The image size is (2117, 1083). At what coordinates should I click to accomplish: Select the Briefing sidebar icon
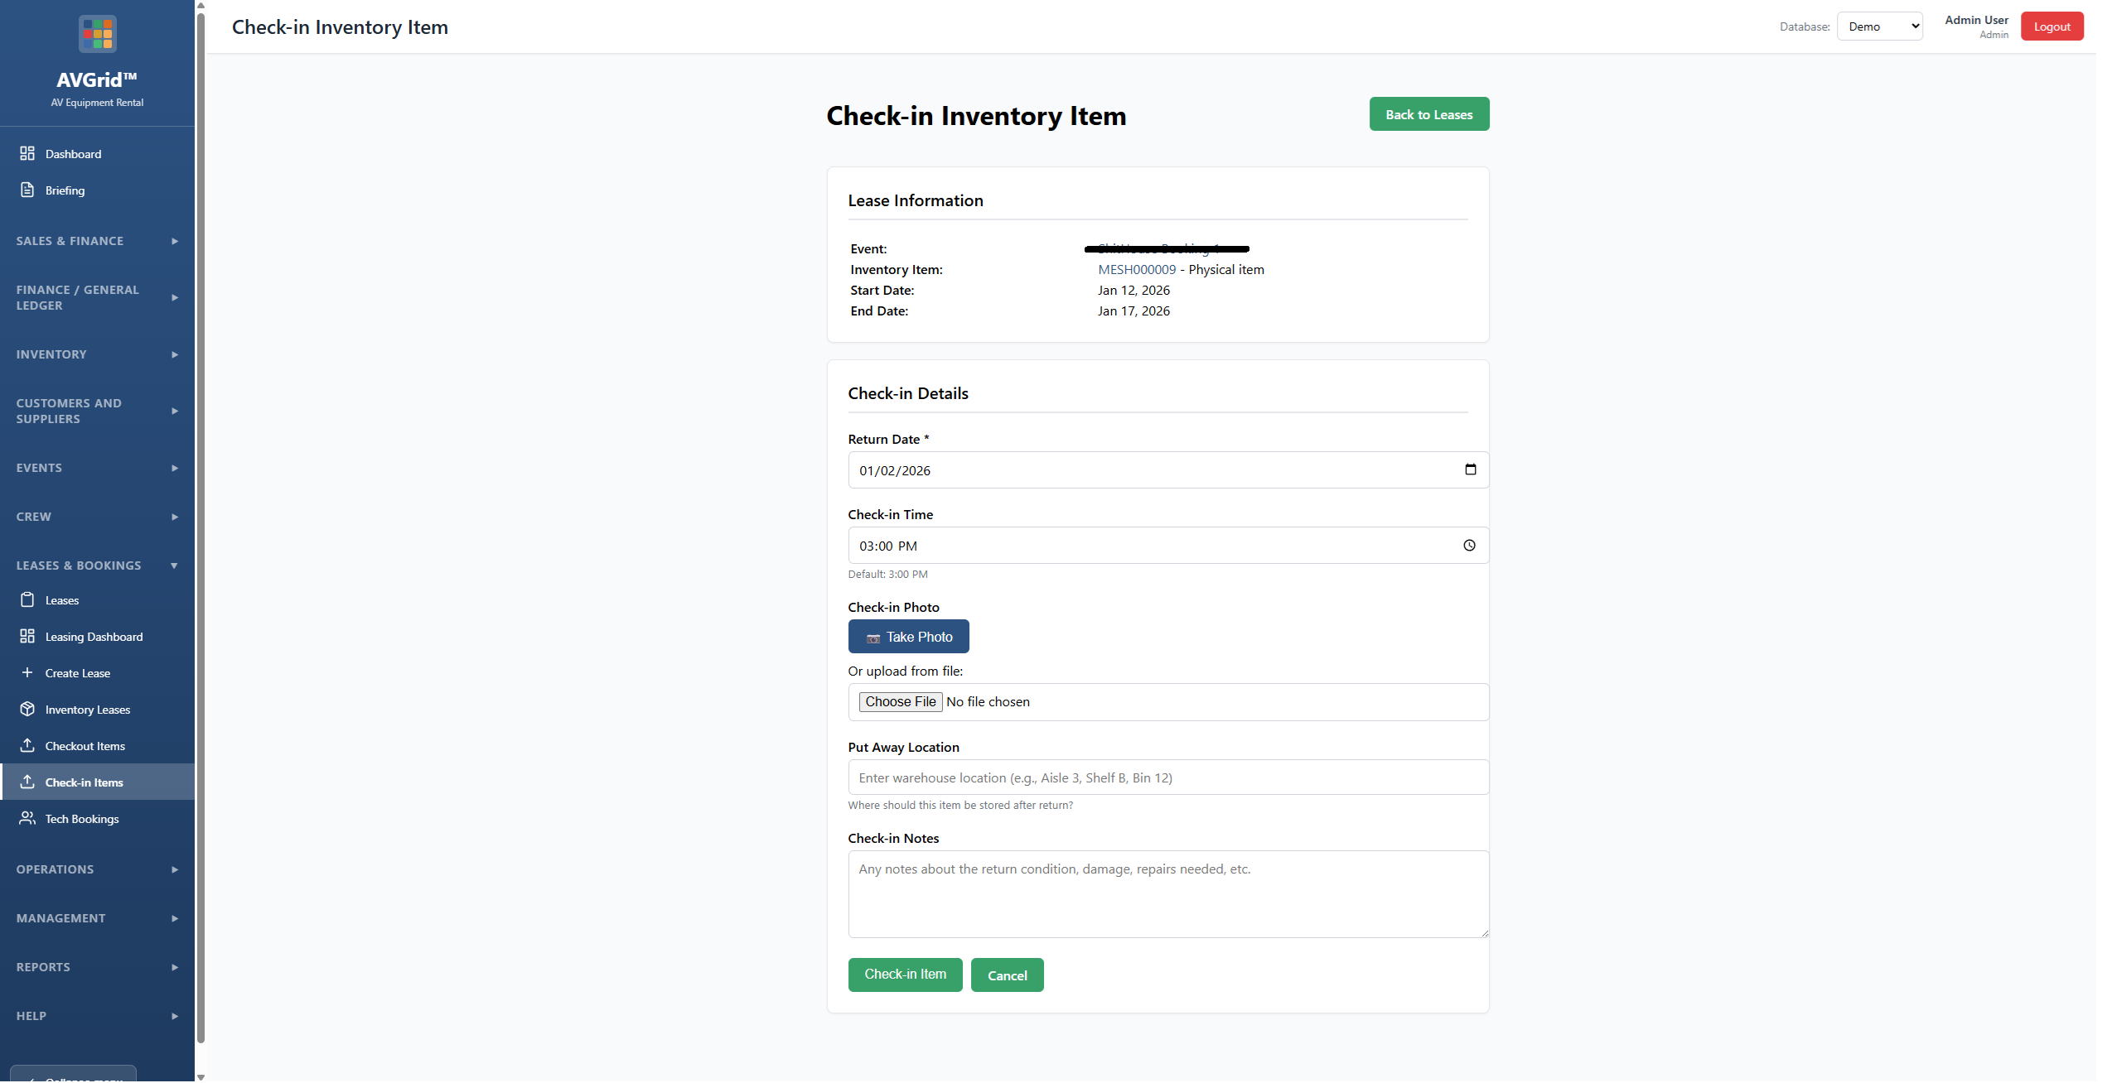(x=65, y=190)
